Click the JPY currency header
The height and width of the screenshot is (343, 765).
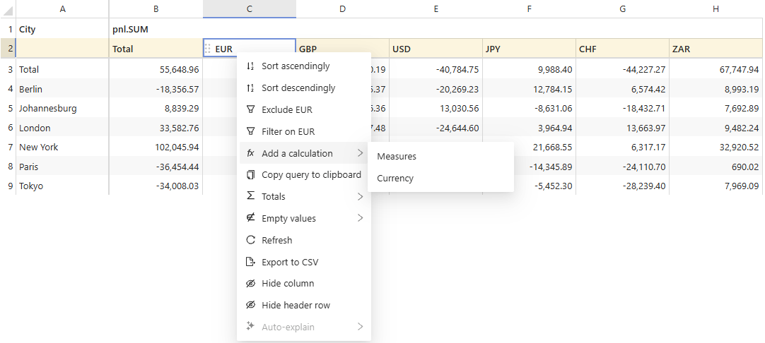(530, 49)
